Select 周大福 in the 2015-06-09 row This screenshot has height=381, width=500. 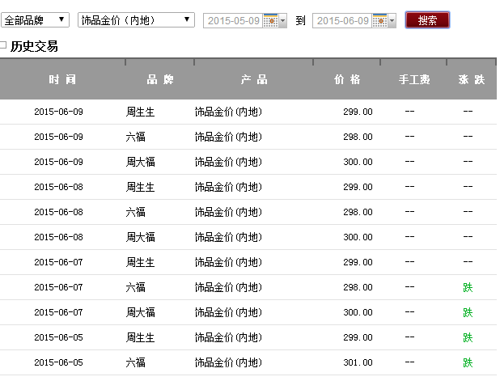pyautogui.click(x=140, y=162)
